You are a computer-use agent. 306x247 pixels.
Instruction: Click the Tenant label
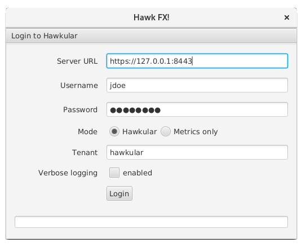click(85, 152)
